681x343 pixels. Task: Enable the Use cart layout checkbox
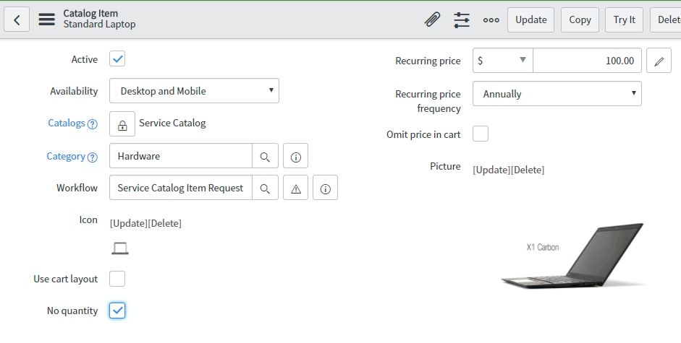(117, 279)
